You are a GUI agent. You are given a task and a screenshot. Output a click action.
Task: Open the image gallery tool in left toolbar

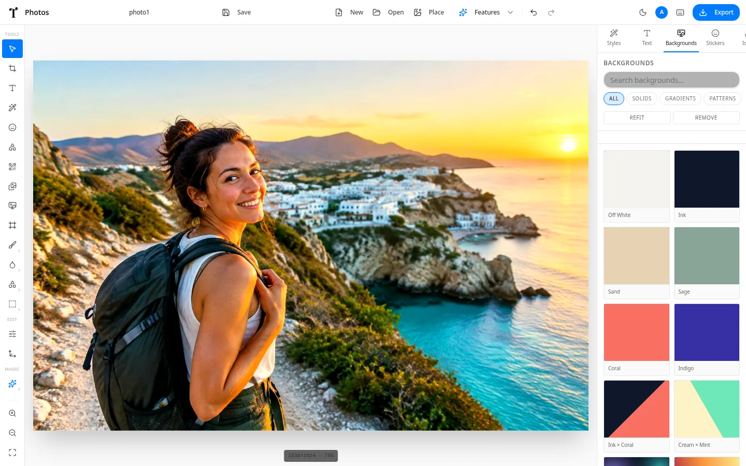click(12, 186)
